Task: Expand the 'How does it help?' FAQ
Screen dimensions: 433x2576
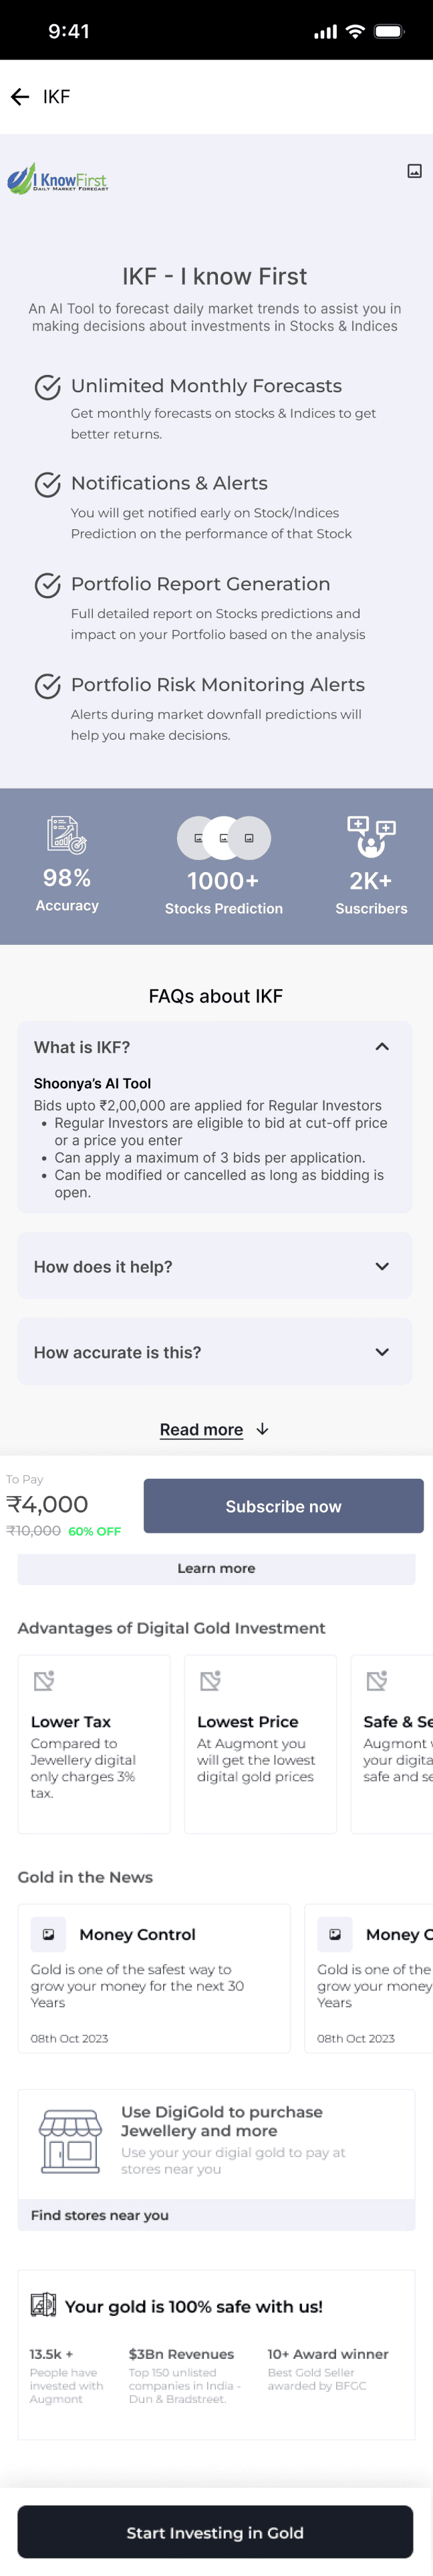Action: coord(382,1266)
